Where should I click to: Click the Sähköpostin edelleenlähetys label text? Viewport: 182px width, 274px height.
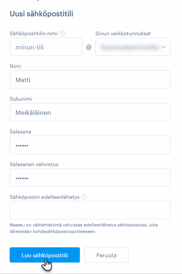point(45,197)
